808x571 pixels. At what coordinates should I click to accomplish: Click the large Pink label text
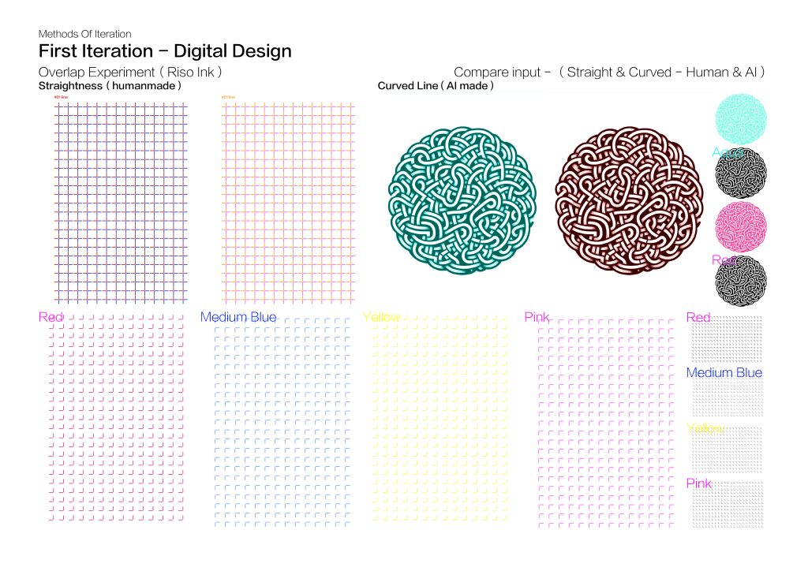click(x=537, y=317)
